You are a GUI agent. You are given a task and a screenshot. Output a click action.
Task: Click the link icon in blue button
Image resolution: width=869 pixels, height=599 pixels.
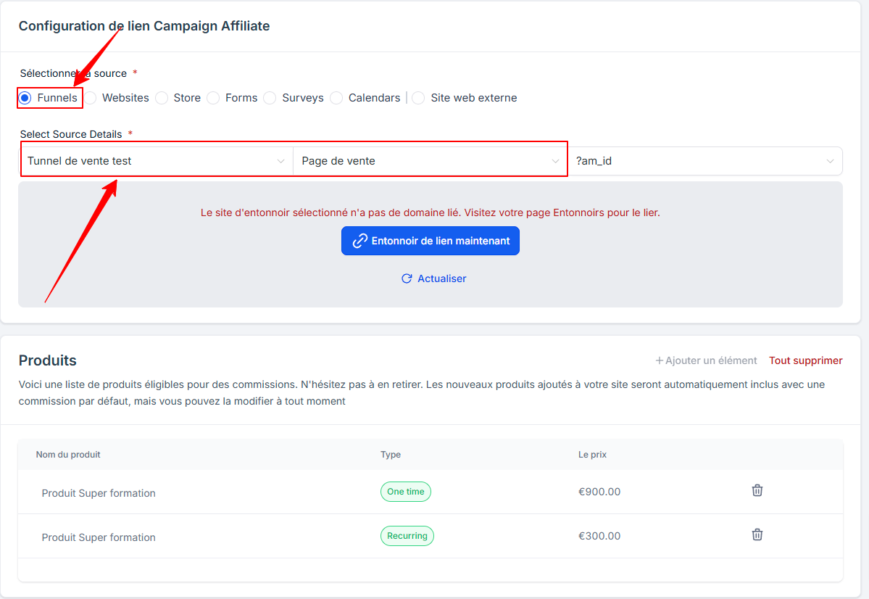pos(359,241)
